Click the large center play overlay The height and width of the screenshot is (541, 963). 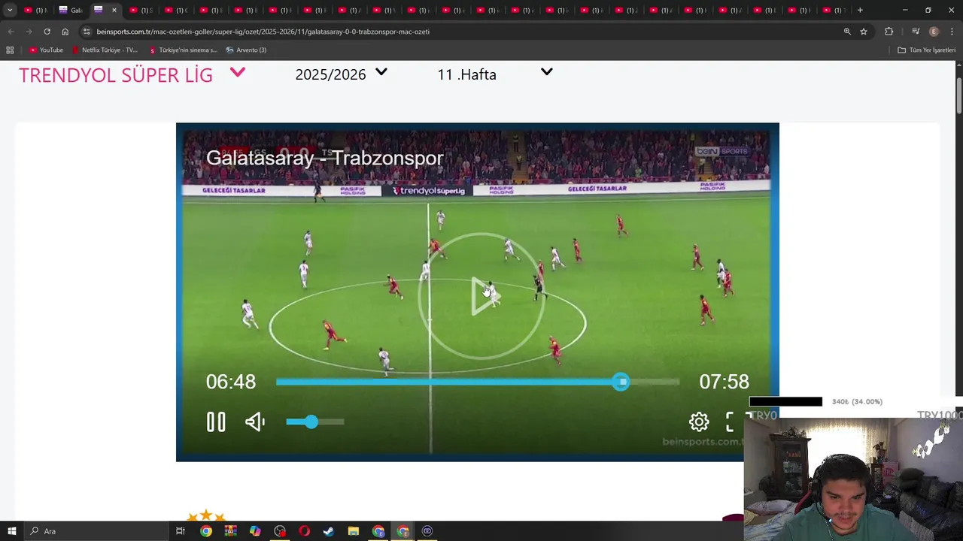[x=481, y=295]
